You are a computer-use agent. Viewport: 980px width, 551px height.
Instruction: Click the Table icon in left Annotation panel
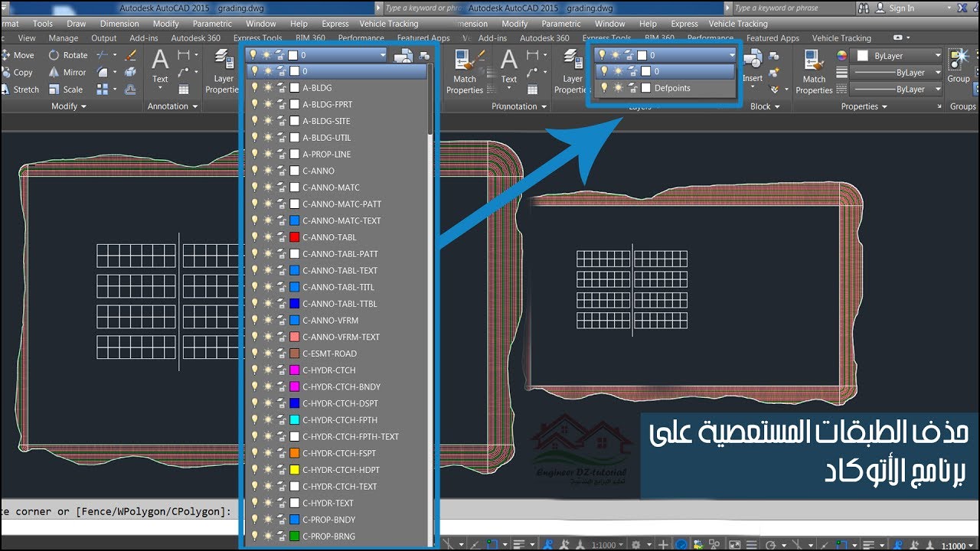184,90
